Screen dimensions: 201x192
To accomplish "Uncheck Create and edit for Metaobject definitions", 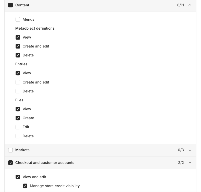I will tap(18, 46).
